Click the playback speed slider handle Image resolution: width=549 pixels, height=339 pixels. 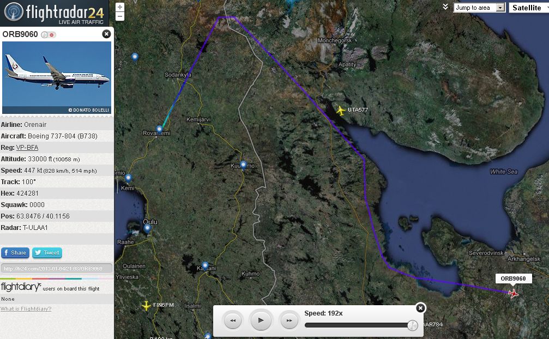[412, 325]
